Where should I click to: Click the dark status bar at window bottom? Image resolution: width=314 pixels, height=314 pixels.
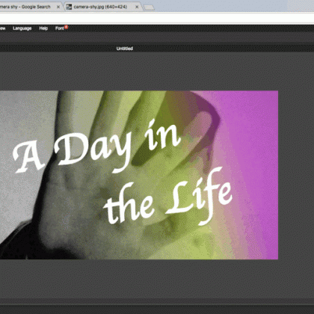(x=157, y=309)
